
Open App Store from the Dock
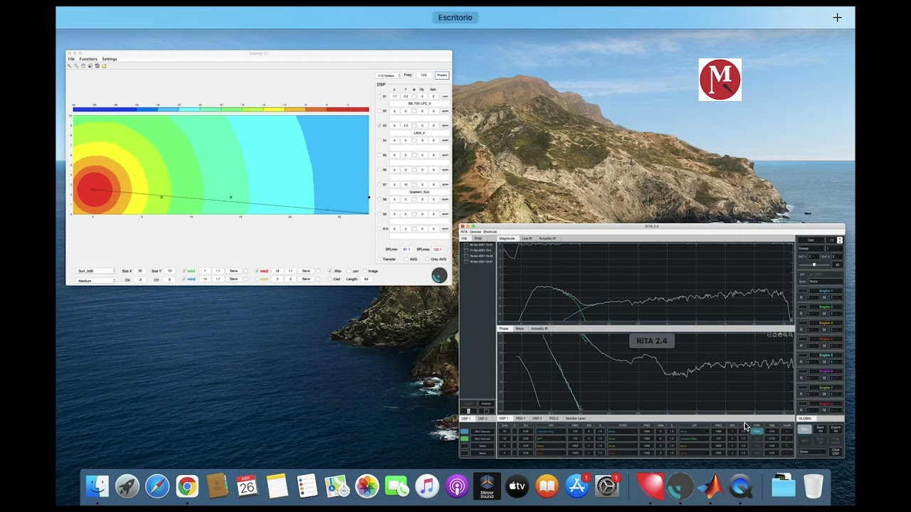577,486
